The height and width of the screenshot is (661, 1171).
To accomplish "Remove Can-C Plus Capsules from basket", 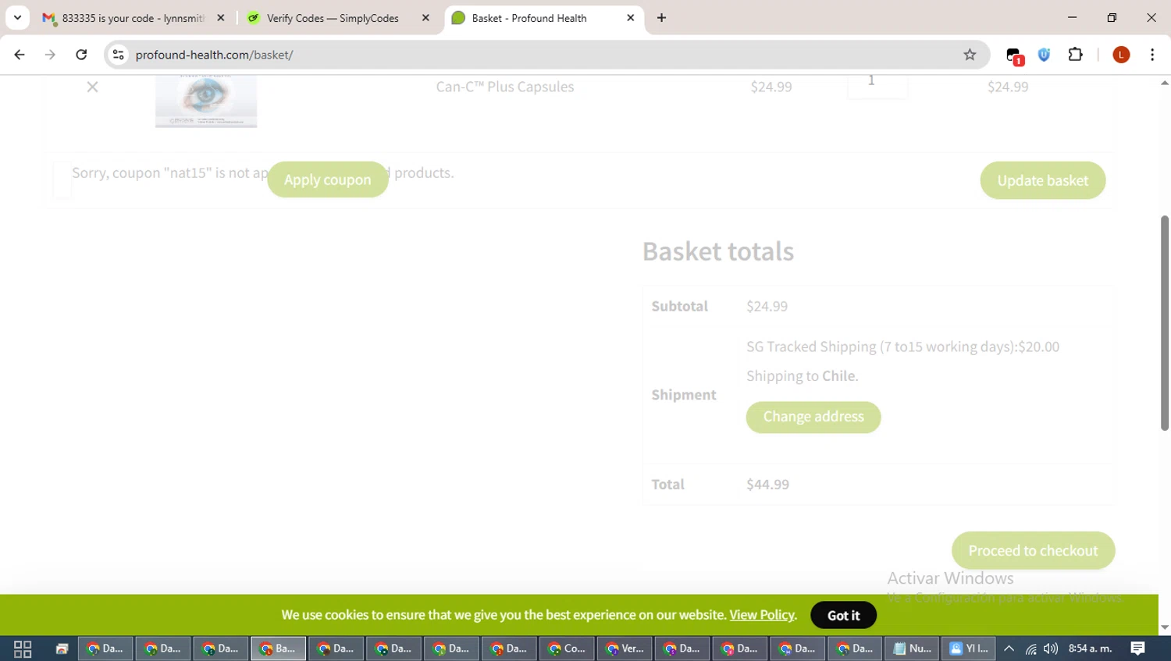I will 92,87.
